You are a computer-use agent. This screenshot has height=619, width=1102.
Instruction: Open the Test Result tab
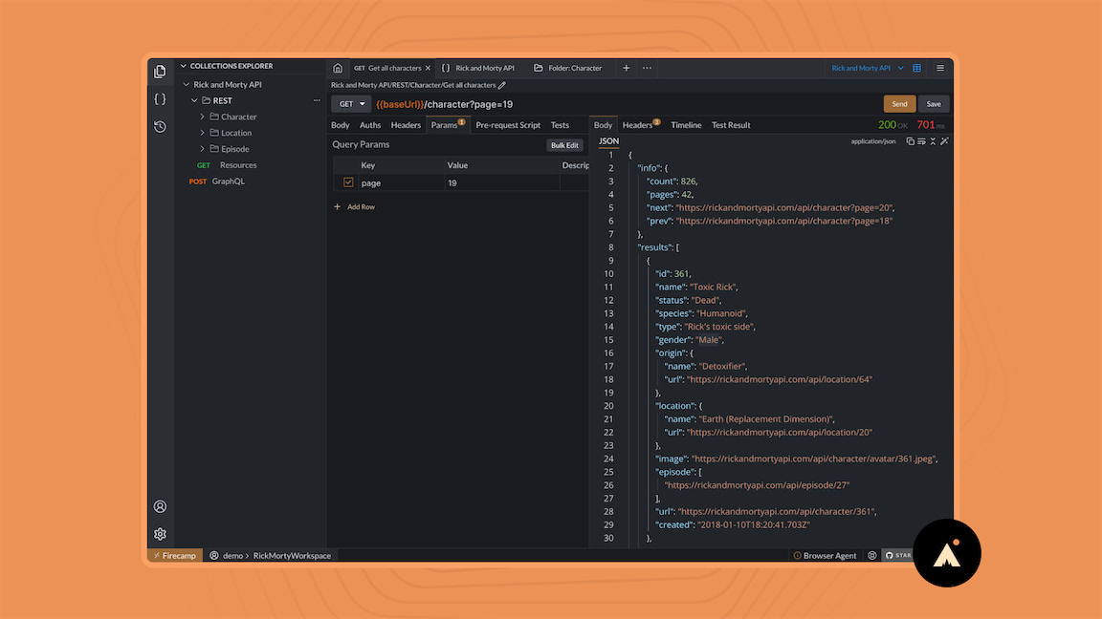[731, 125]
